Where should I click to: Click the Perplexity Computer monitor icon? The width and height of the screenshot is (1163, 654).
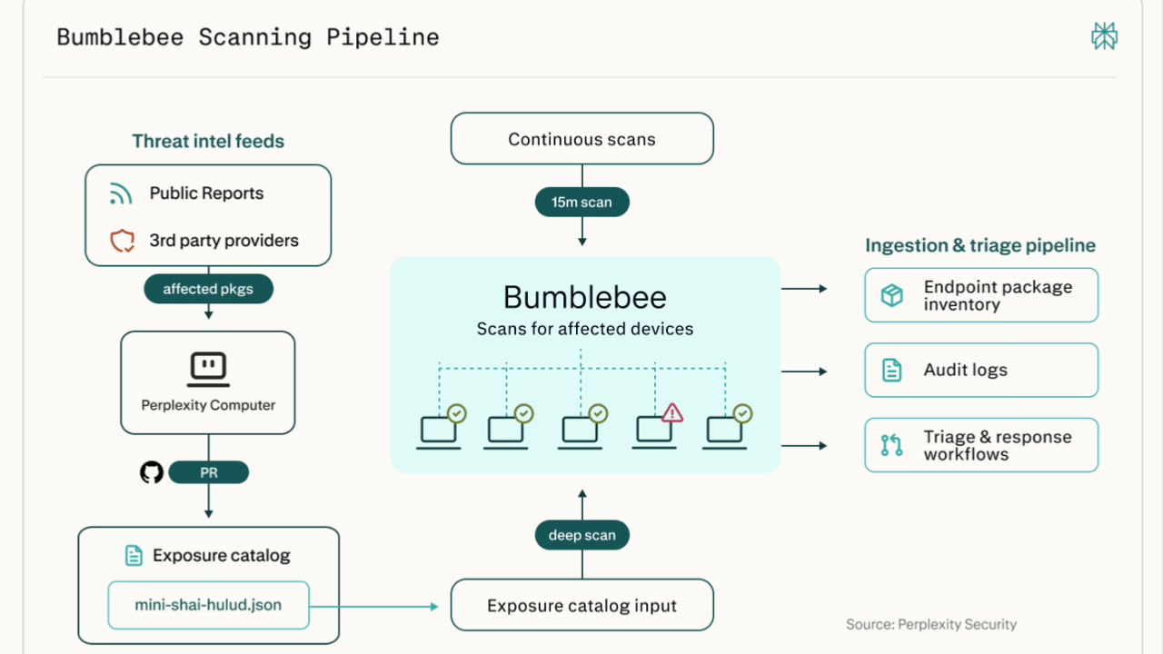click(208, 368)
